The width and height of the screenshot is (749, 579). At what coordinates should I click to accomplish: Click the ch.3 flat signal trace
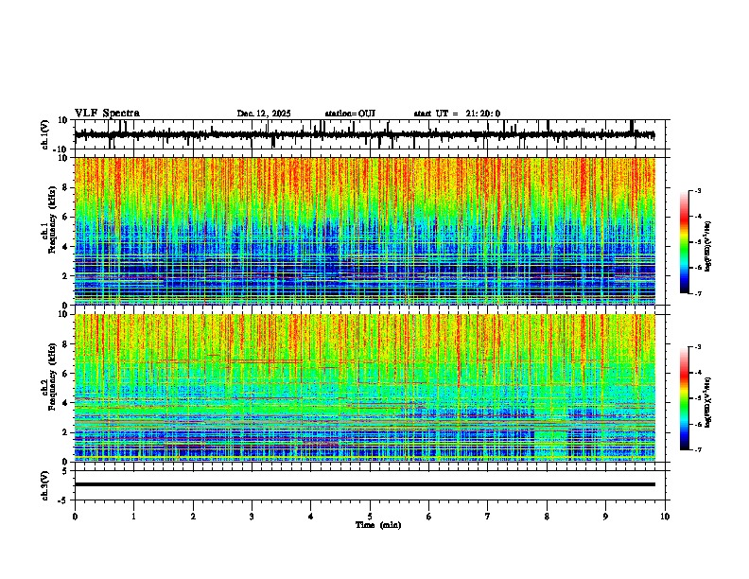click(x=365, y=484)
